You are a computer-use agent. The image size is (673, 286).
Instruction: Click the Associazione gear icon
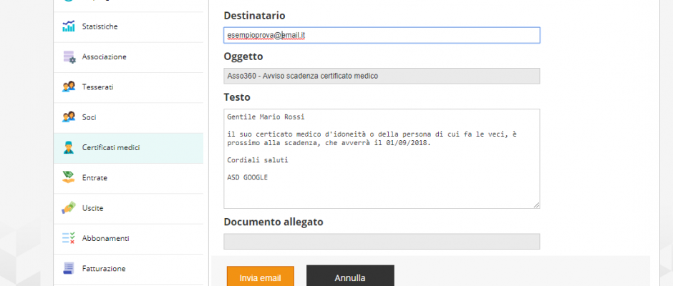pyautogui.click(x=69, y=56)
